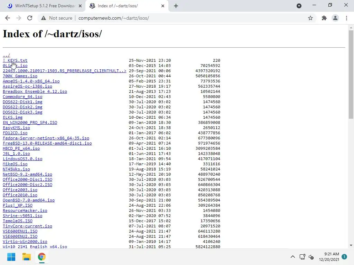The image size is (354, 265).
Task: Download Office2000-Disc2.ISO
Action: click(27, 185)
